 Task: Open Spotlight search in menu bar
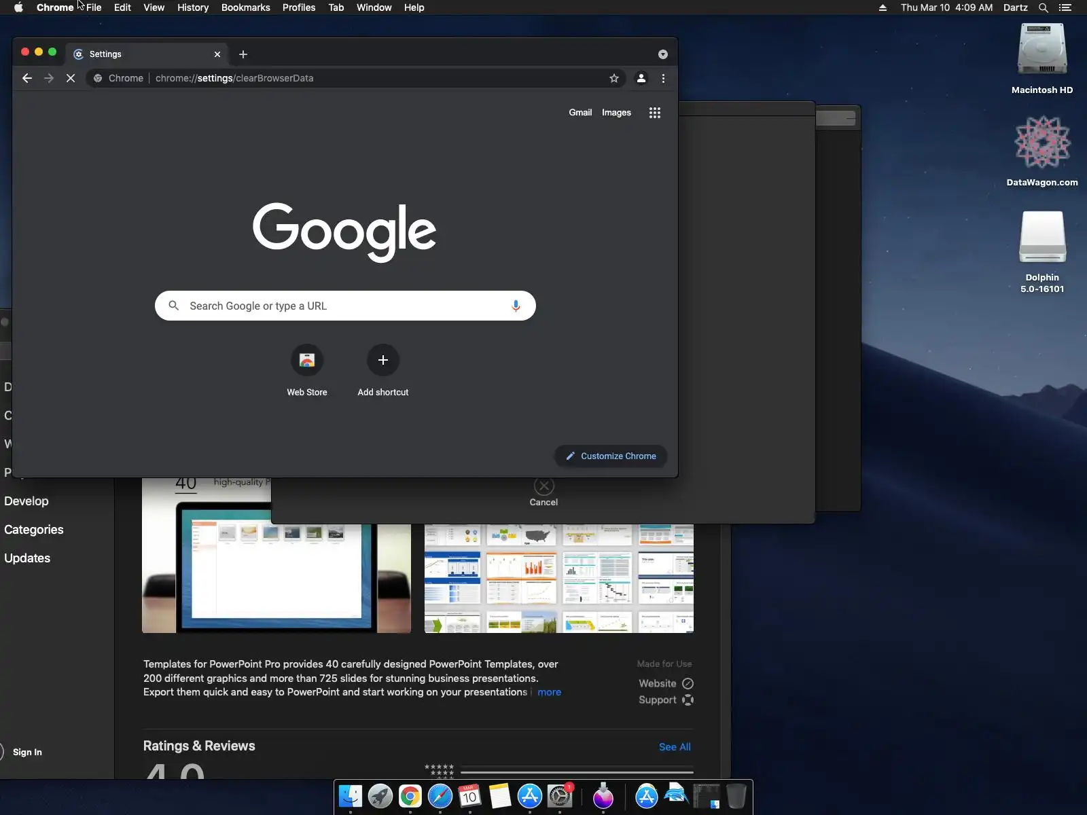tap(1044, 7)
